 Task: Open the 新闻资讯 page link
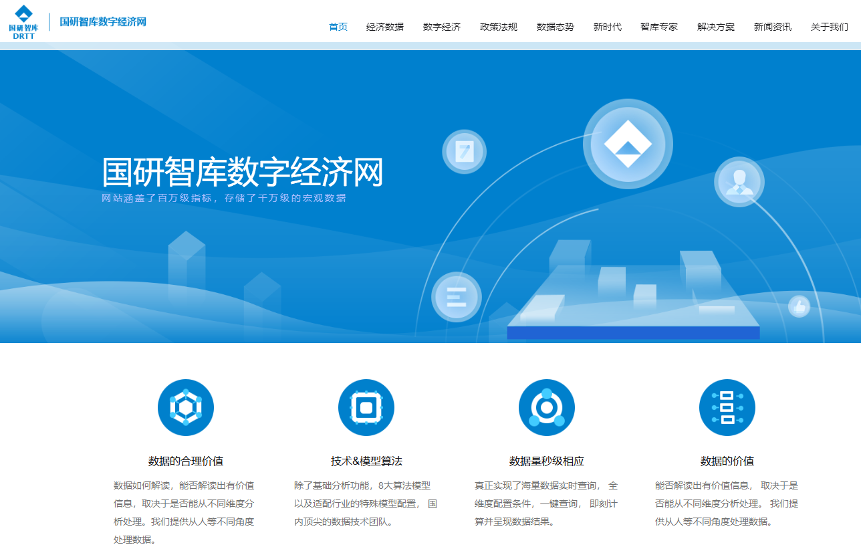[773, 27]
